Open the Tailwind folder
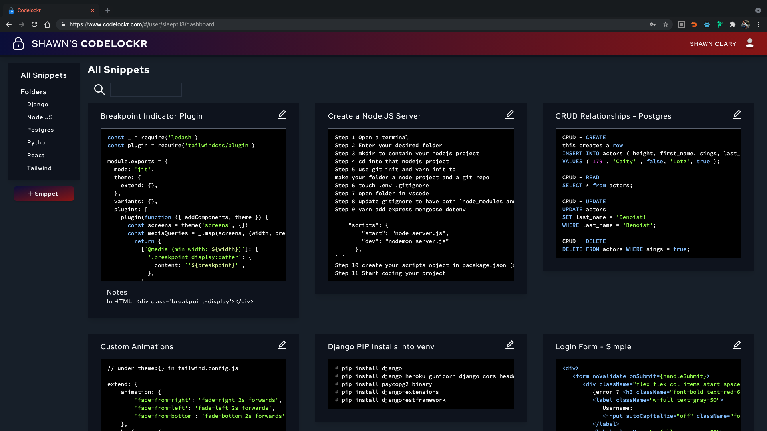The height and width of the screenshot is (431, 767). point(39,168)
